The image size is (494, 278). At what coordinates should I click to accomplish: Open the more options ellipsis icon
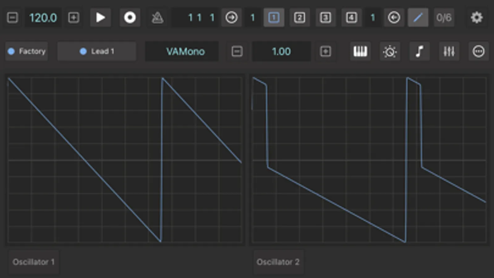click(479, 51)
